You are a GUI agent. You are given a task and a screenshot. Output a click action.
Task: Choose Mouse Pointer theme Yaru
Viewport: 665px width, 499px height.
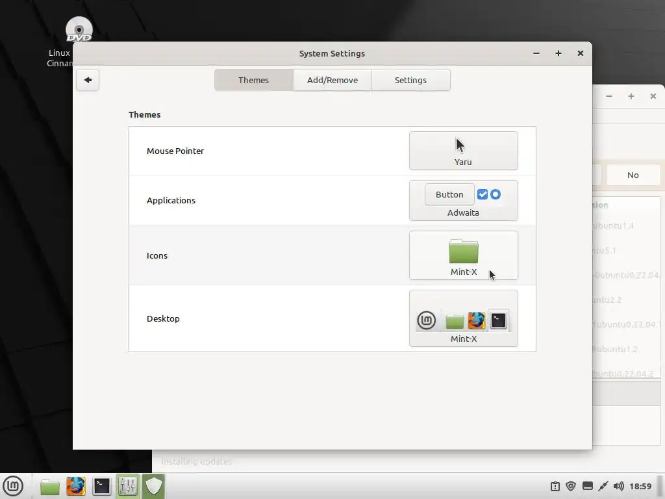point(464,151)
